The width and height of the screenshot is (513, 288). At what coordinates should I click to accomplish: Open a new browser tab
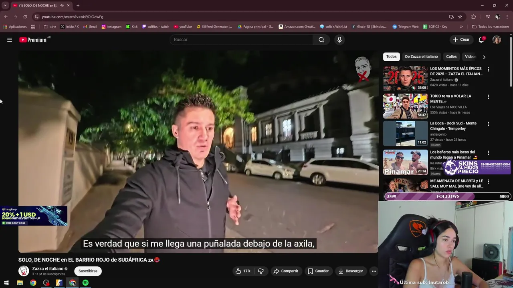[x=78, y=6]
